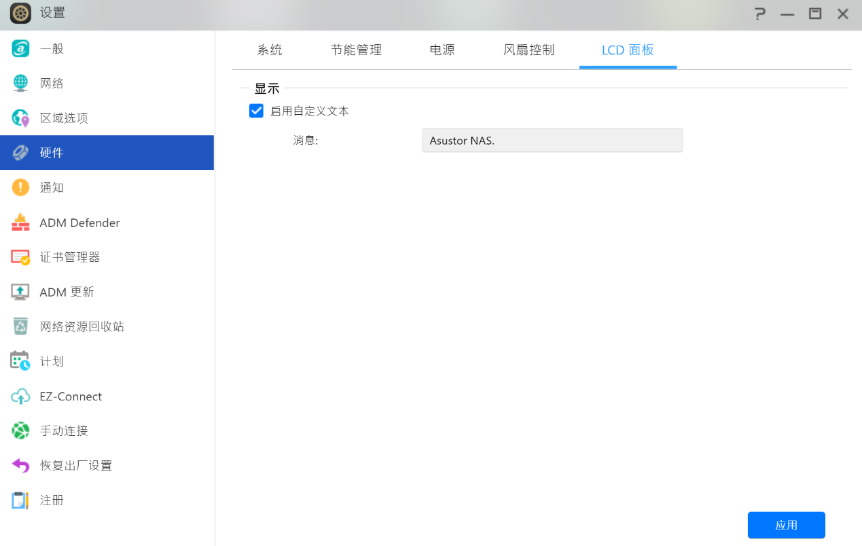Click the 消息 text field
The width and height of the screenshot is (862, 546).
pyautogui.click(x=552, y=141)
